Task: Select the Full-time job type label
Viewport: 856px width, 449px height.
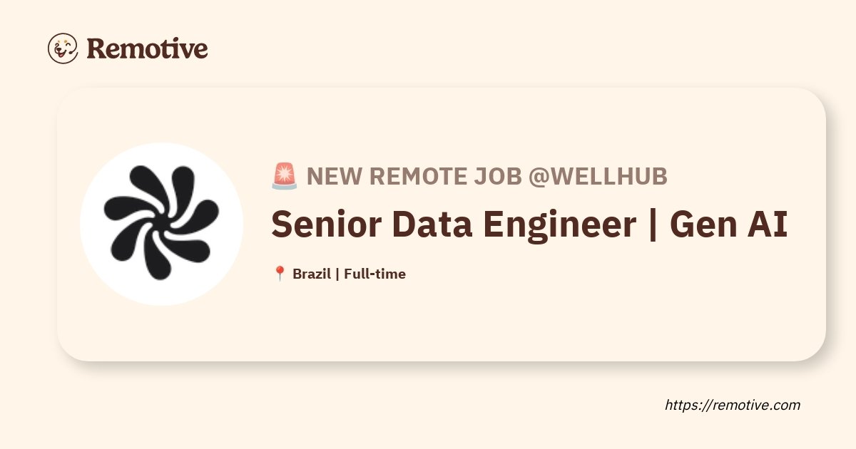Action: click(x=374, y=274)
